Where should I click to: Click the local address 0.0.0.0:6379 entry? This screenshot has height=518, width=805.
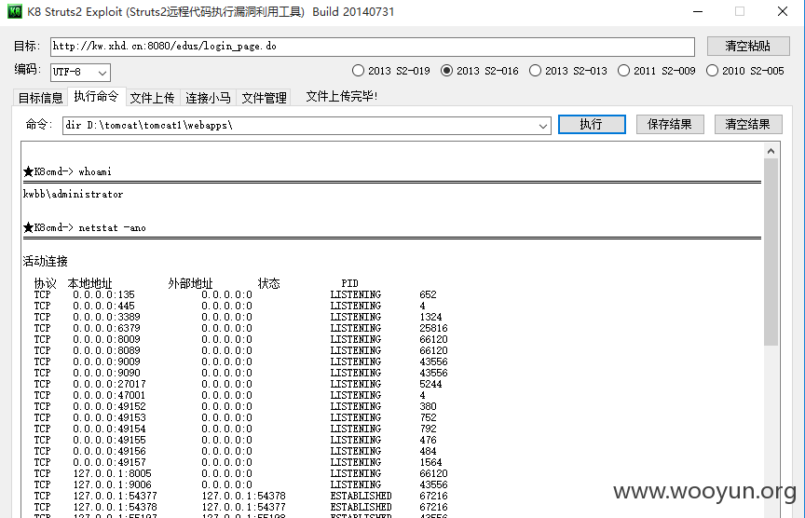tap(106, 328)
